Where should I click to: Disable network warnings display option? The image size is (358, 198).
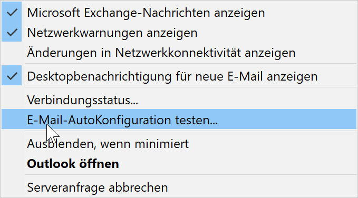click(x=179, y=33)
